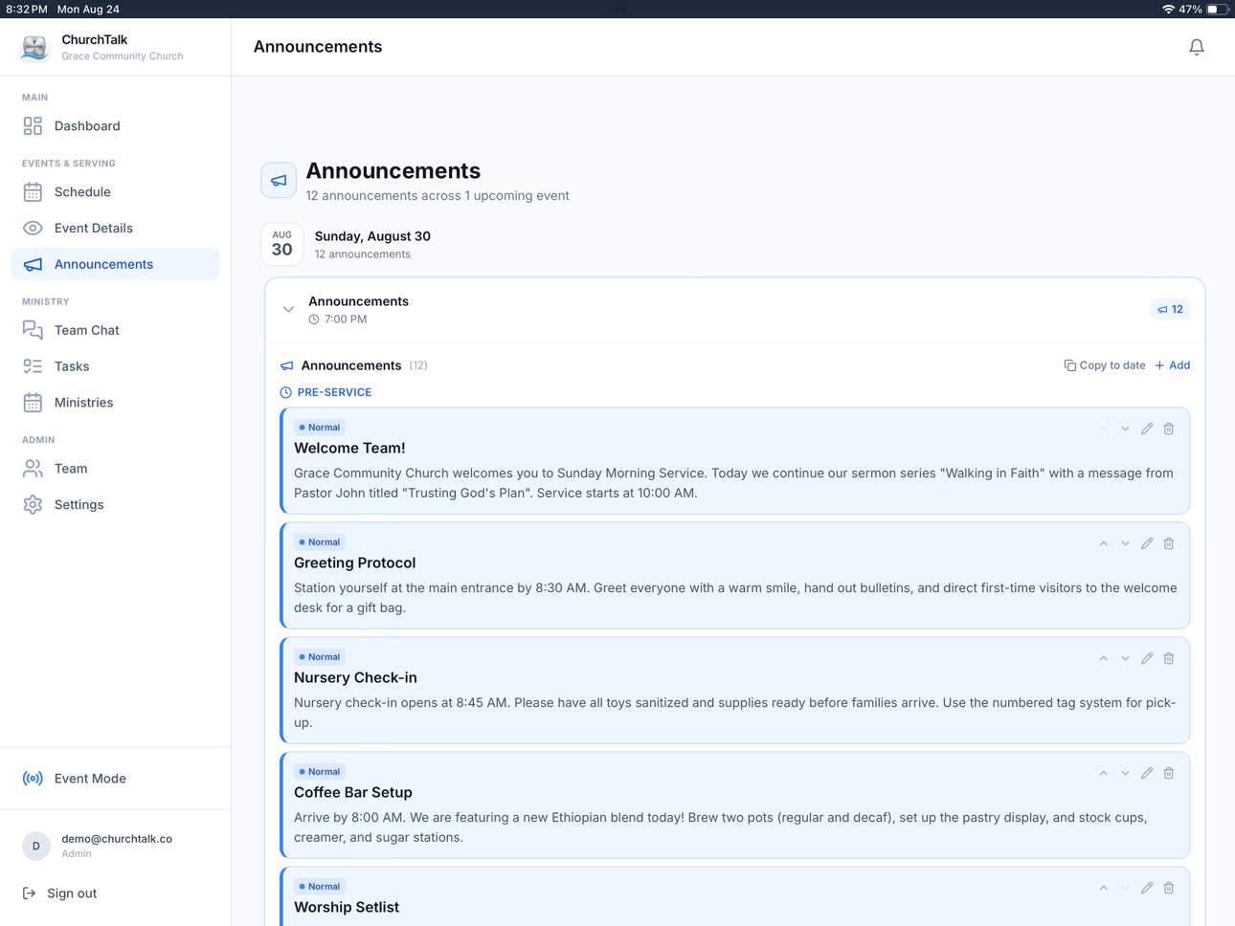
Task: Move Nursery Check-in announcement up
Action: coord(1103,659)
